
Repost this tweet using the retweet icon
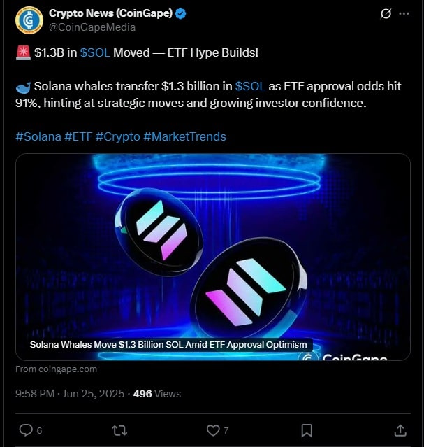119,430
